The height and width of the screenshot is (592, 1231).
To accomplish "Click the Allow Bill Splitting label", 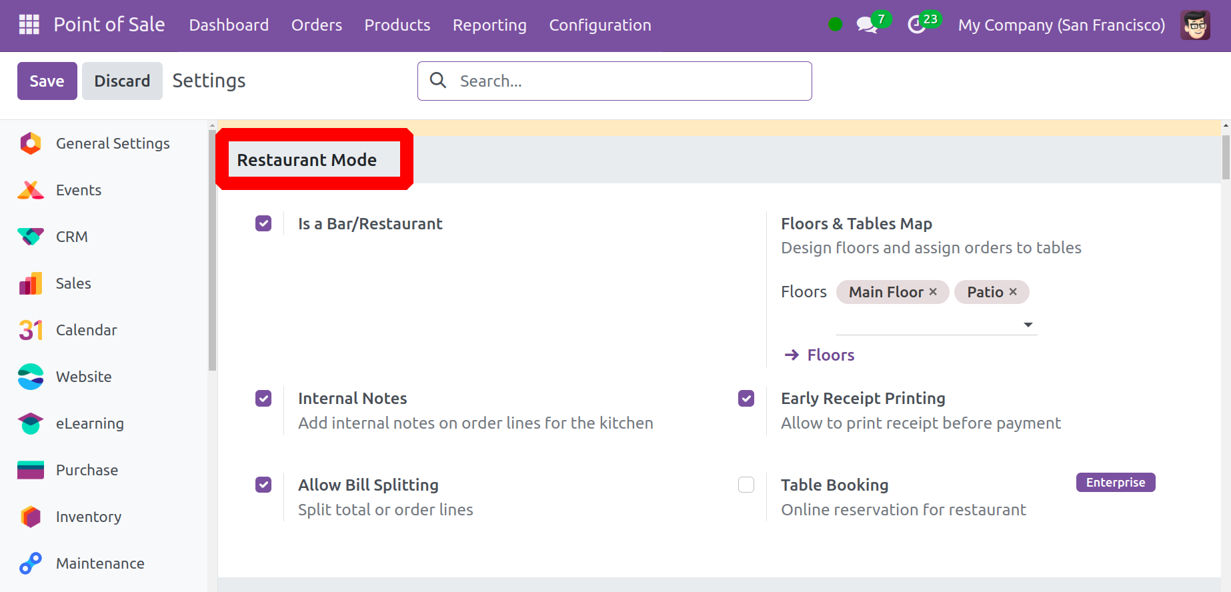I will point(368,485).
